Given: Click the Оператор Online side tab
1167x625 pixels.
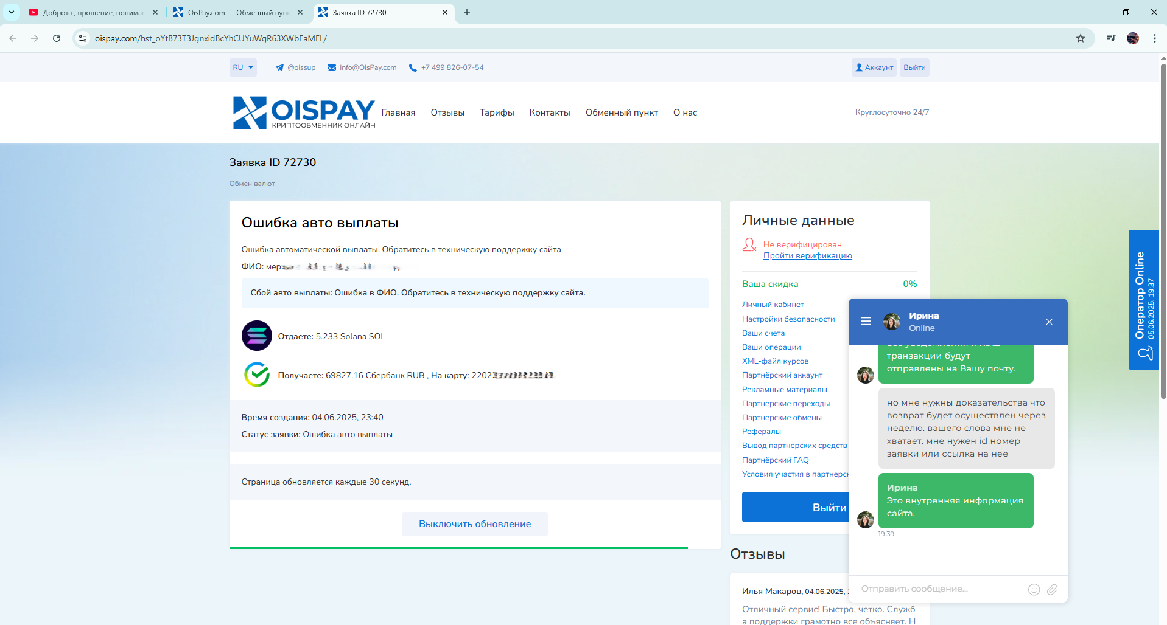Looking at the screenshot, I should [x=1144, y=300].
